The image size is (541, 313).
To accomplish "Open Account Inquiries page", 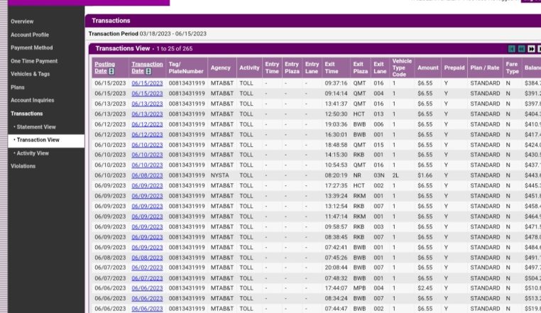I will point(33,100).
